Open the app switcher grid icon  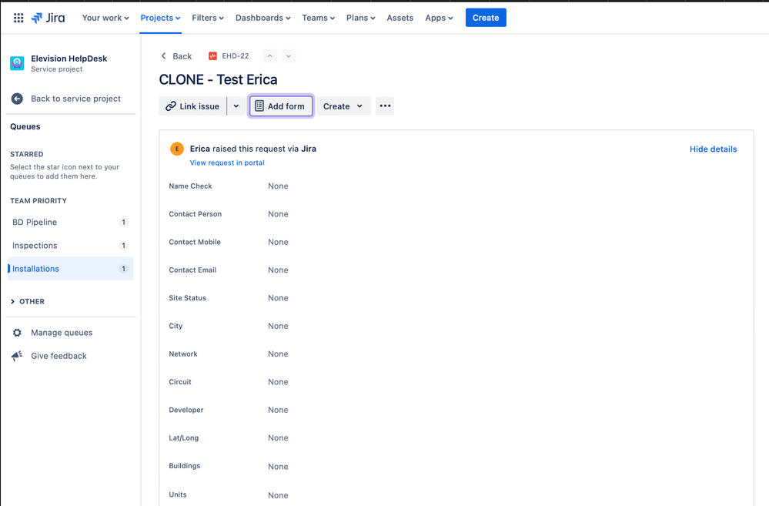18,18
